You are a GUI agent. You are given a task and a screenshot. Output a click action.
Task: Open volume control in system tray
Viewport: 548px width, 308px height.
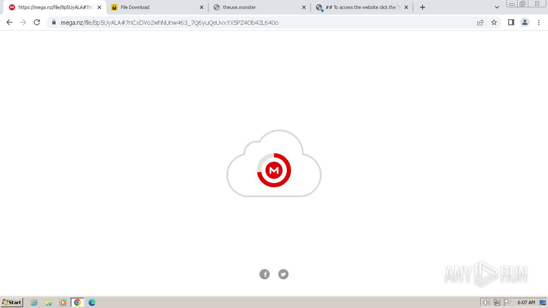[487, 302]
